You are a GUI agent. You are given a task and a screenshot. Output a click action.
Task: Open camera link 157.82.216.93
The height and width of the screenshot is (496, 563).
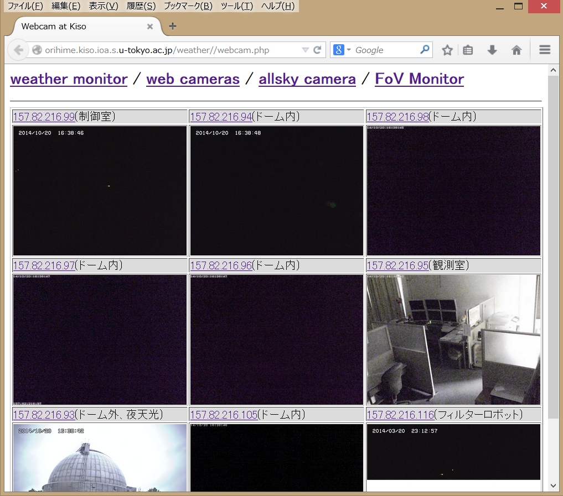(x=44, y=415)
